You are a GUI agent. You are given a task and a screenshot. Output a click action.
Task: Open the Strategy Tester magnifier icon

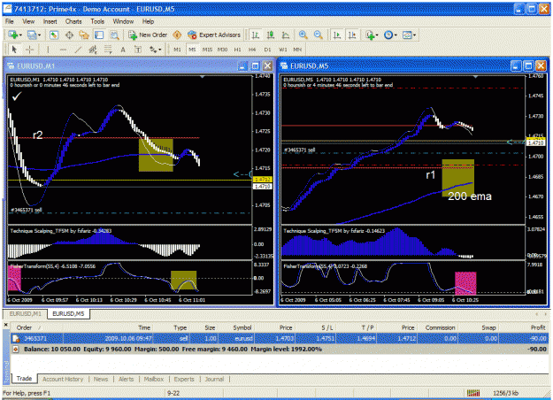(x=114, y=35)
